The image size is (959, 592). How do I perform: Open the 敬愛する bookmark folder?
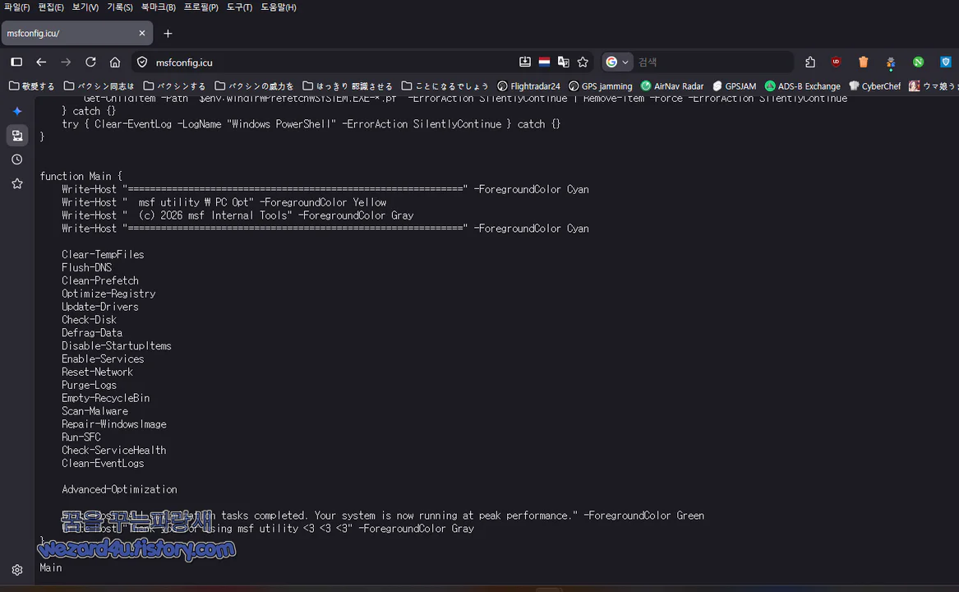pyautogui.click(x=32, y=86)
